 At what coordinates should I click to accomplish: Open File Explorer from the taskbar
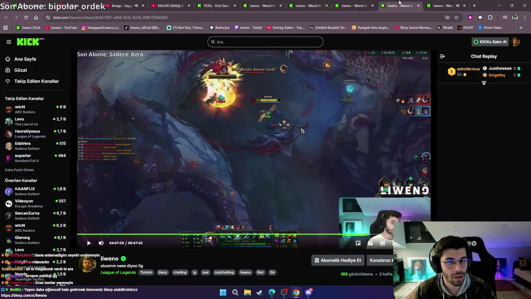pyautogui.click(x=247, y=292)
